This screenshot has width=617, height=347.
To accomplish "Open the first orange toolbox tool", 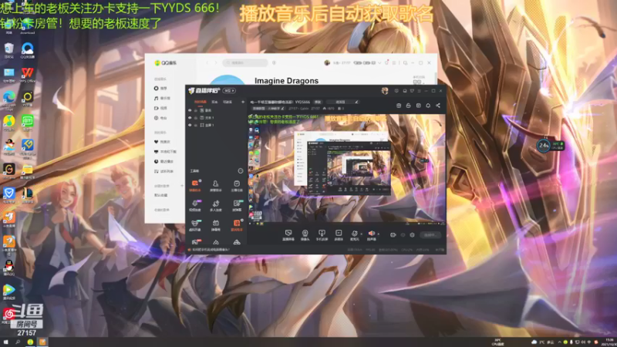I will coord(195,185).
